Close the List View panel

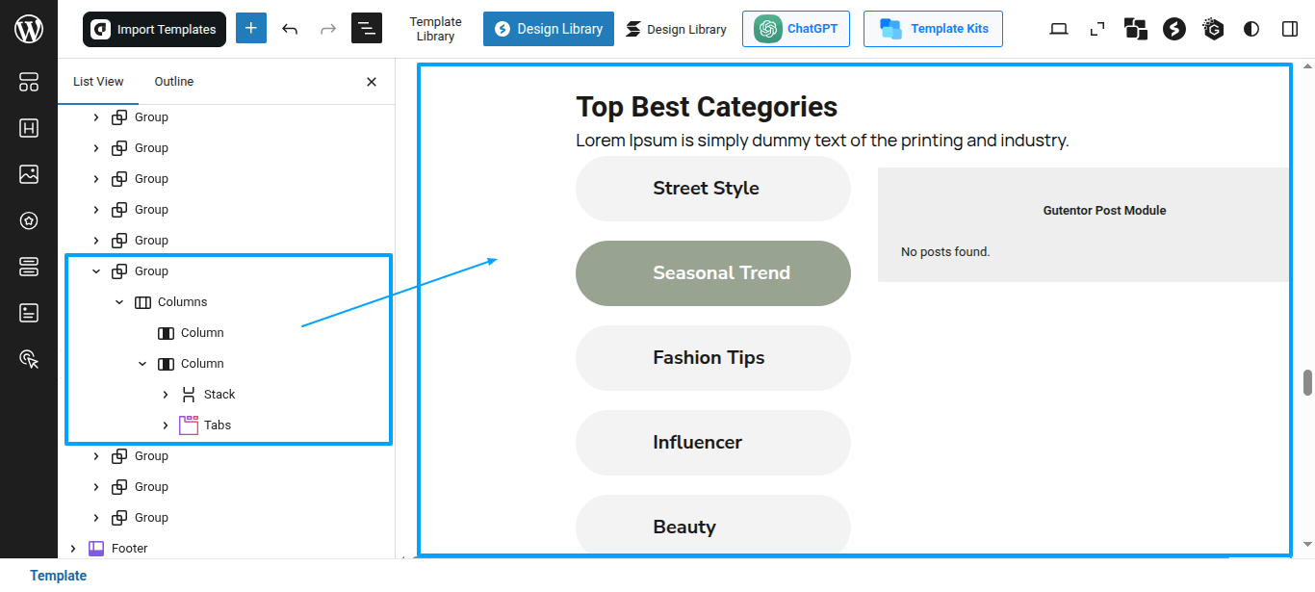pyautogui.click(x=372, y=82)
